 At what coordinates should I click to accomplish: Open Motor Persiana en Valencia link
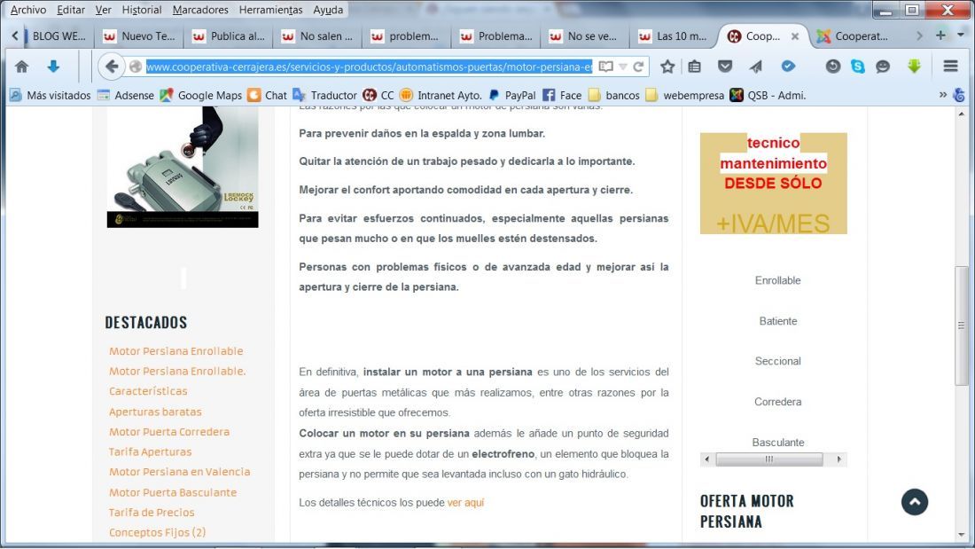pos(180,472)
